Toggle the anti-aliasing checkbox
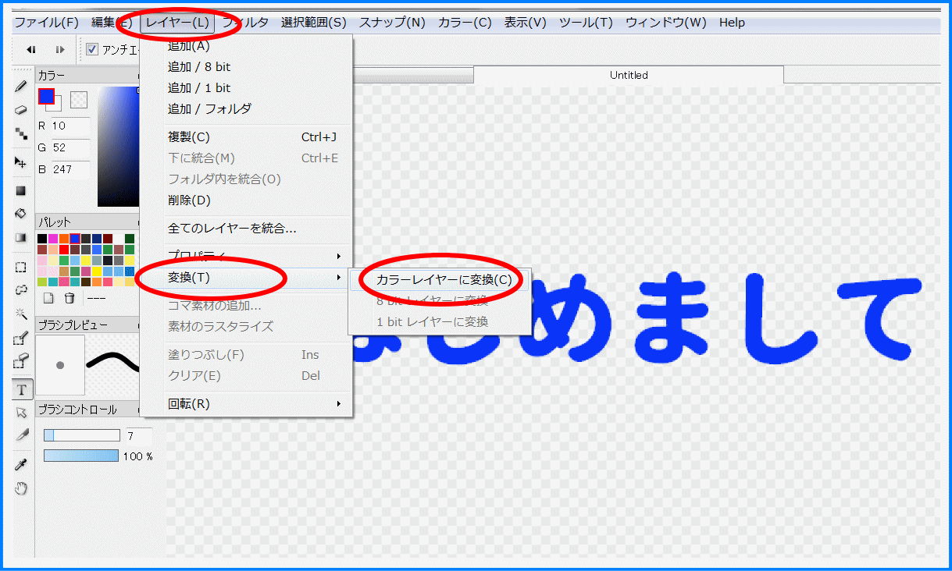Image resolution: width=952 pixels, height=571 pixels. (92, 50)
